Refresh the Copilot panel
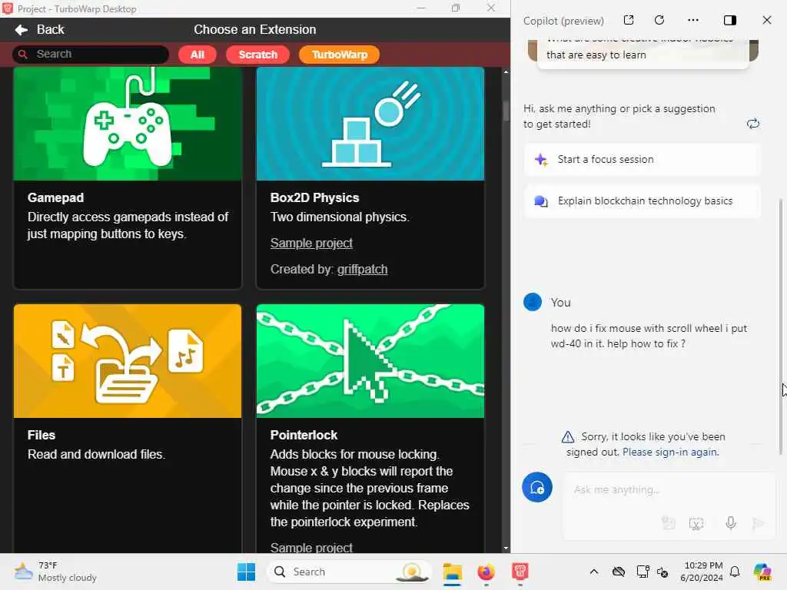Image resolution: width=787 pixels, height=590 pixels. 659,20
